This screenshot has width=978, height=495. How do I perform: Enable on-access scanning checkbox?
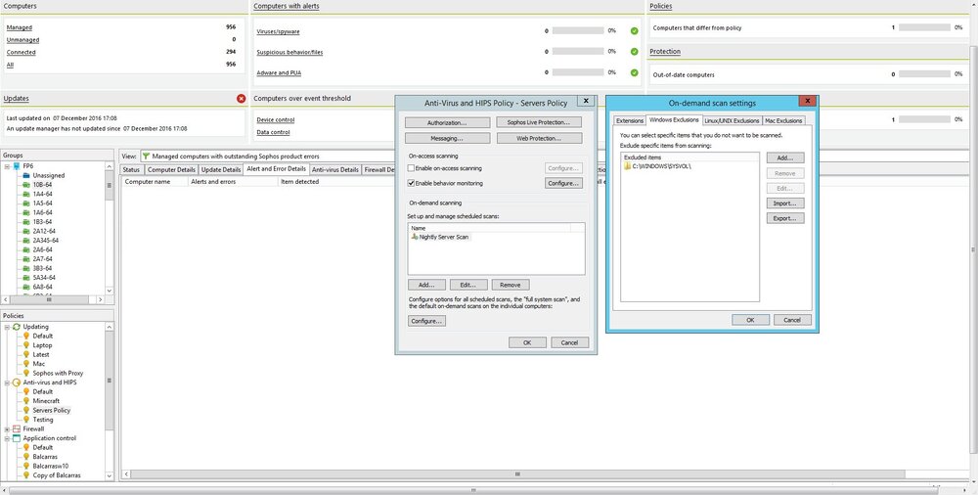click(411, 168)
